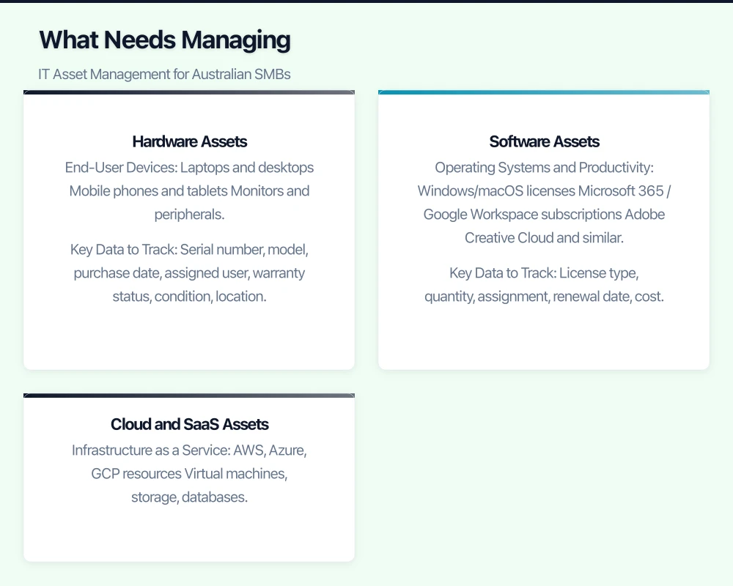Image resolution: width=733 pixels, height=586 pixels.
Task: Click the Hardware Assets card heading
Action: 189,141
